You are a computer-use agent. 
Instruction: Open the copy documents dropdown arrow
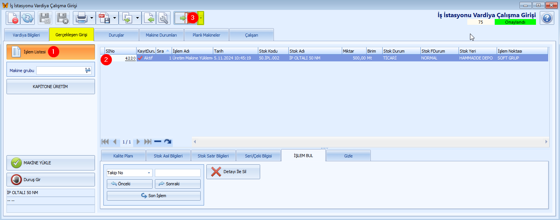point(138,18)
